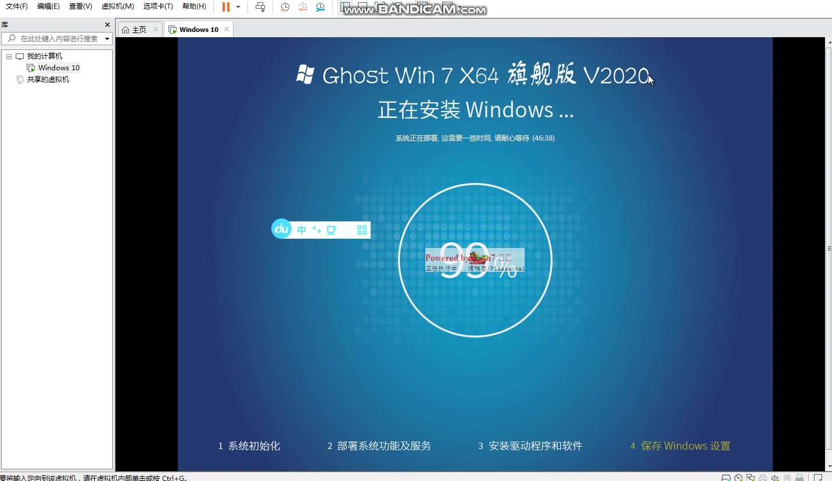The height and width of the screenshot is (481, 832).
Task: Click the Baidu IME du logo
Action: pos(282,229)
